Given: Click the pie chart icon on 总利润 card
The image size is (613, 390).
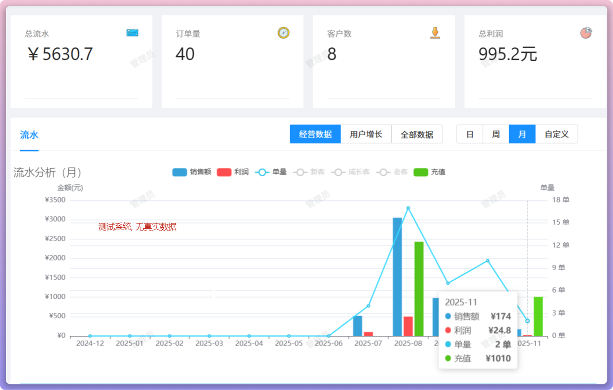Looking at the screenshot, I should point(586,33).
